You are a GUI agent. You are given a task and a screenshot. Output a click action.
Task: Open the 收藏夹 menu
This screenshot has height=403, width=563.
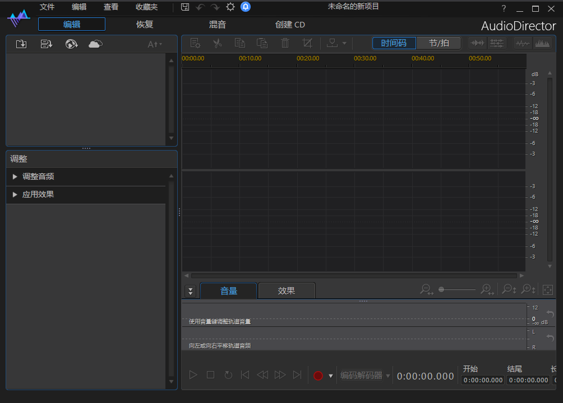146,7
